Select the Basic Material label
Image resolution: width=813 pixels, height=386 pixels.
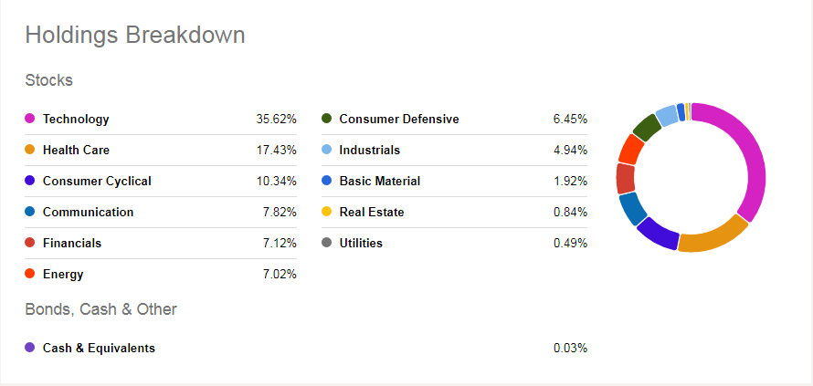coord(379,181)
